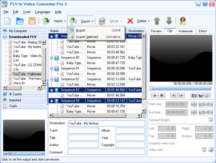Click Downloaded FLV section header
The image size is (216, 163).
(x=25, y=37)
